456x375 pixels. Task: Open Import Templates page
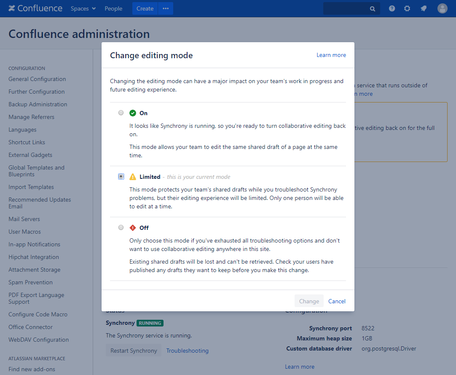coord(31,187)
